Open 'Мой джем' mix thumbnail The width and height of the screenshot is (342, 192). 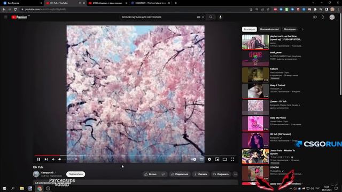[255, 58]
